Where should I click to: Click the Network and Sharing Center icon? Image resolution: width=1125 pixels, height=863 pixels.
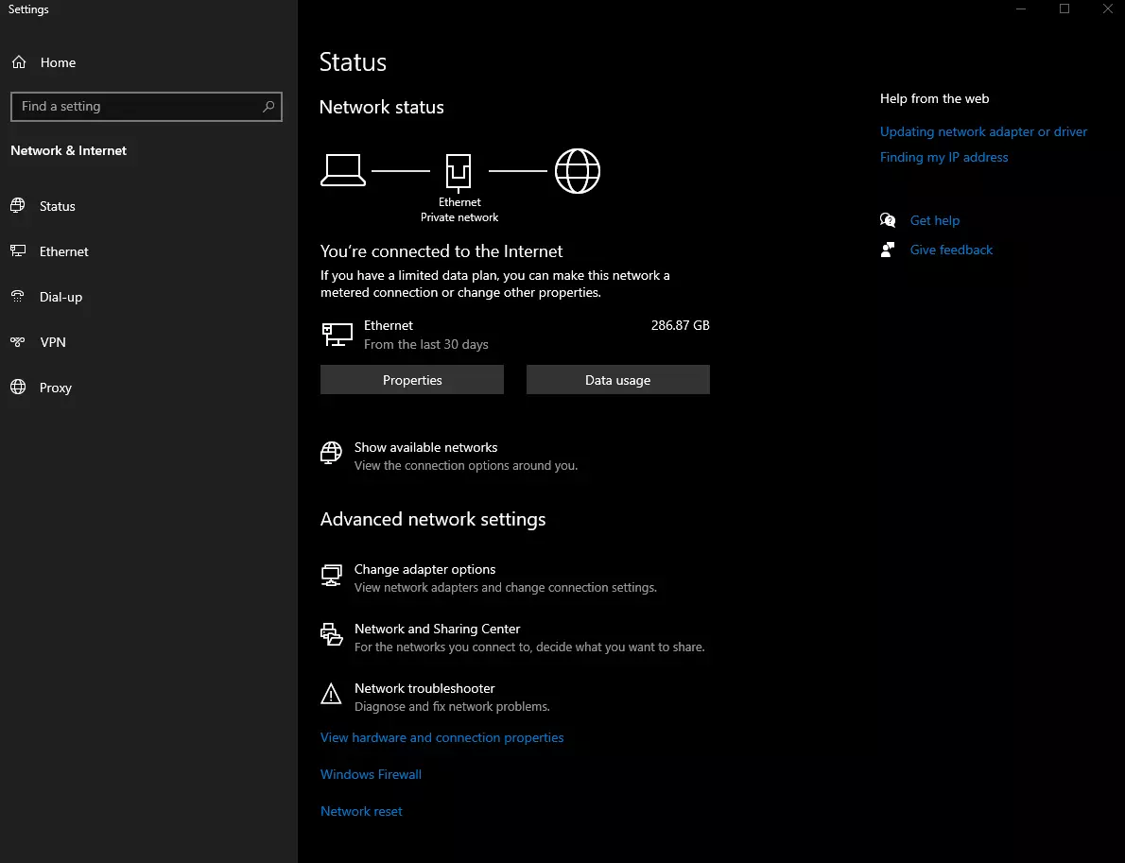(331, 635)
